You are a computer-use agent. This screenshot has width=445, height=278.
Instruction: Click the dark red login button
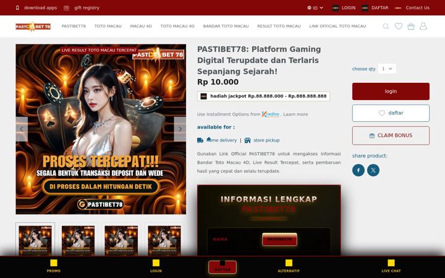[391, 91]
